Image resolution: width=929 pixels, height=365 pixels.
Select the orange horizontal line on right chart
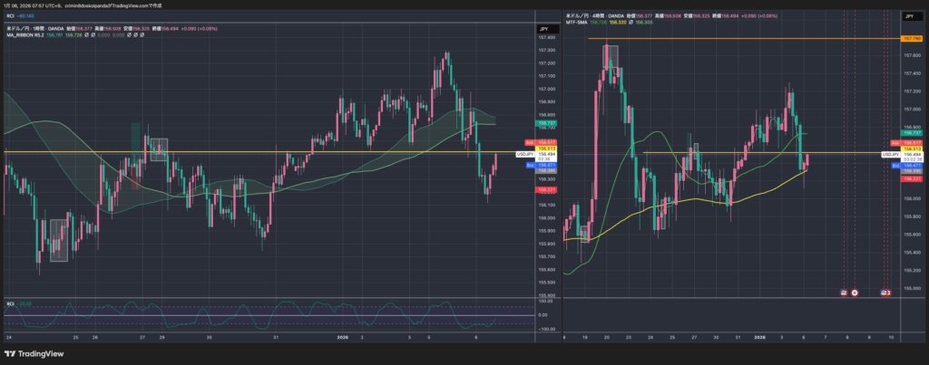(726, 39)
